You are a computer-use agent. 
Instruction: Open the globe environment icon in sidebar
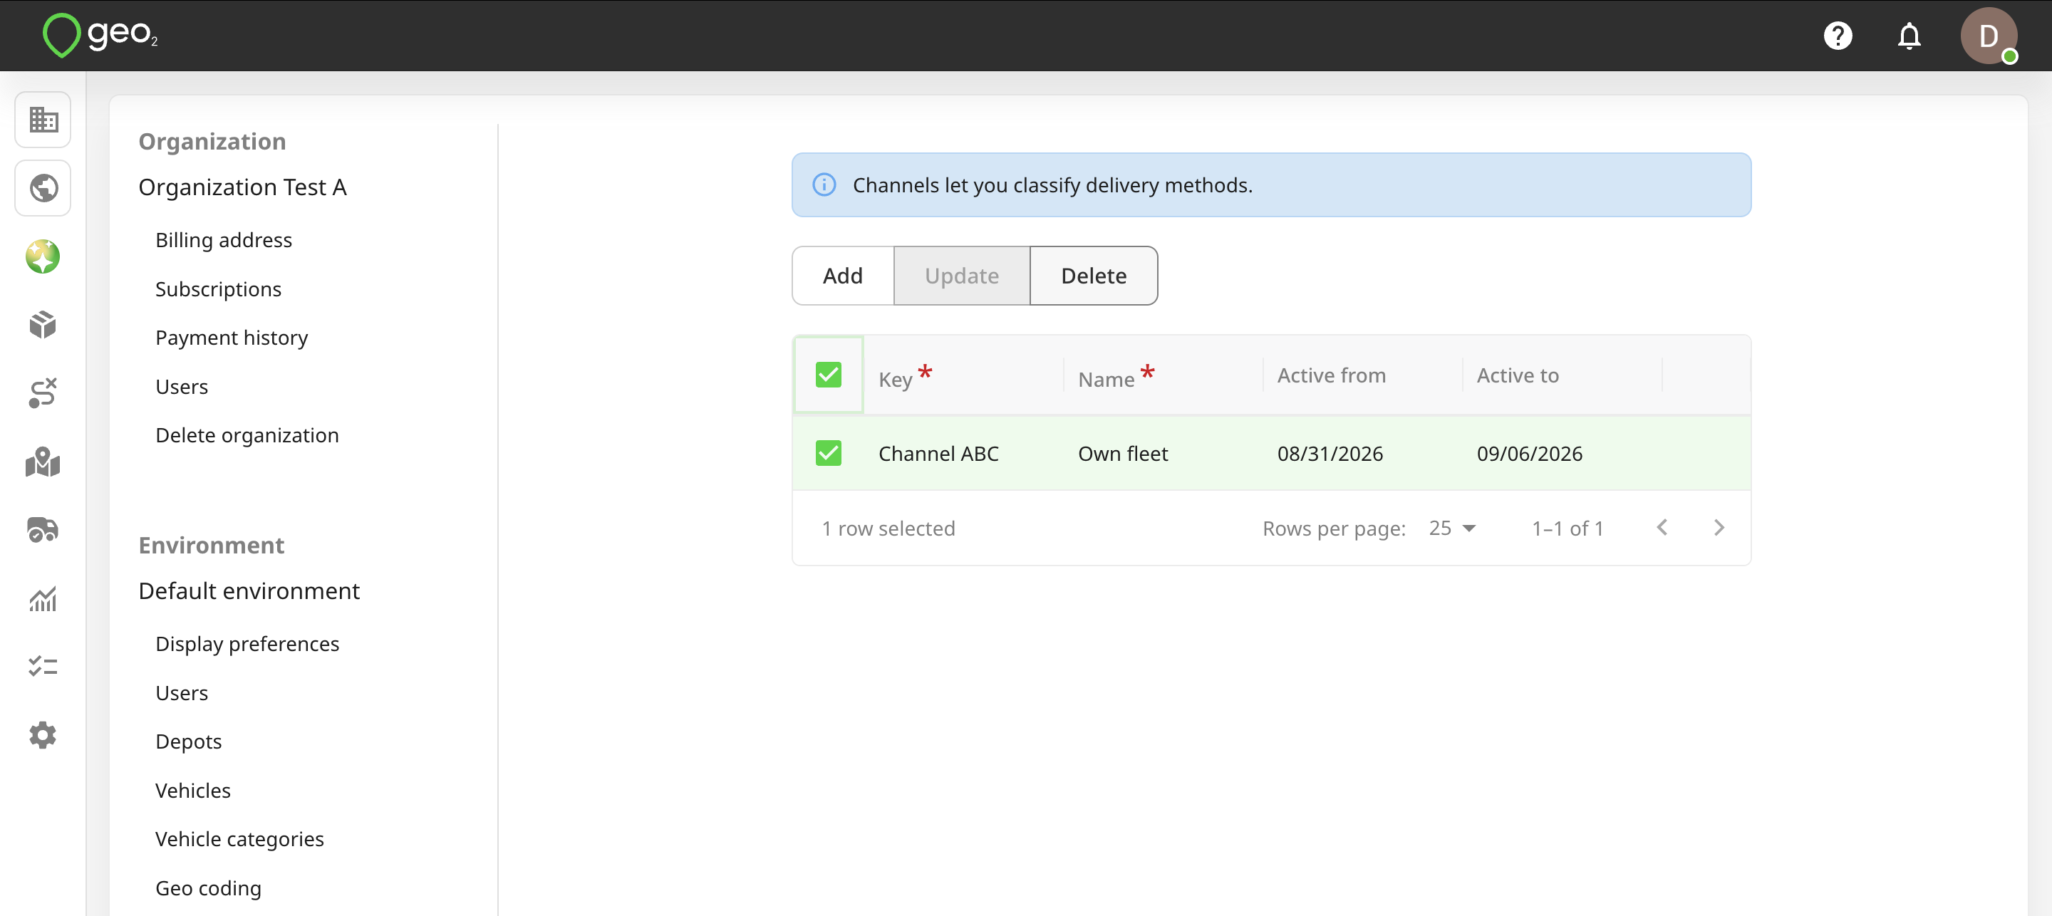coord(43,188)
